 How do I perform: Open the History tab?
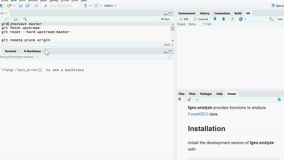(205, 13)
